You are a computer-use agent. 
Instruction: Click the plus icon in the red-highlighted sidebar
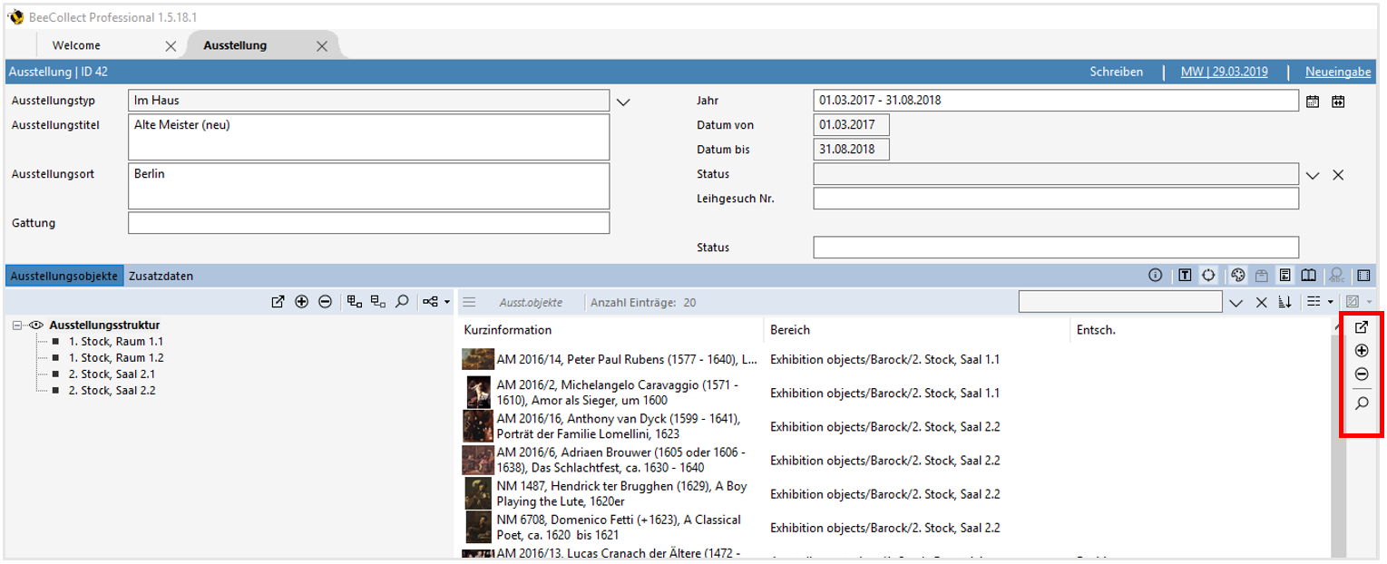tap(1362, 351)
